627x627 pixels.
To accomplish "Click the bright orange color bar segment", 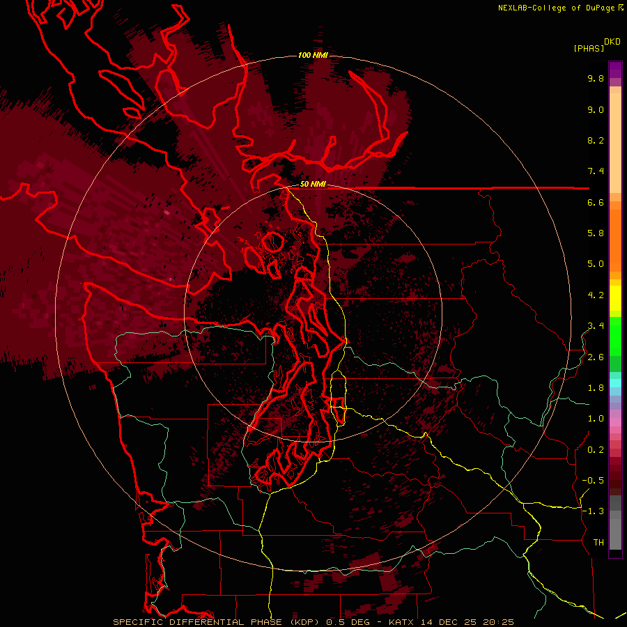I will (x=615, y=240).
